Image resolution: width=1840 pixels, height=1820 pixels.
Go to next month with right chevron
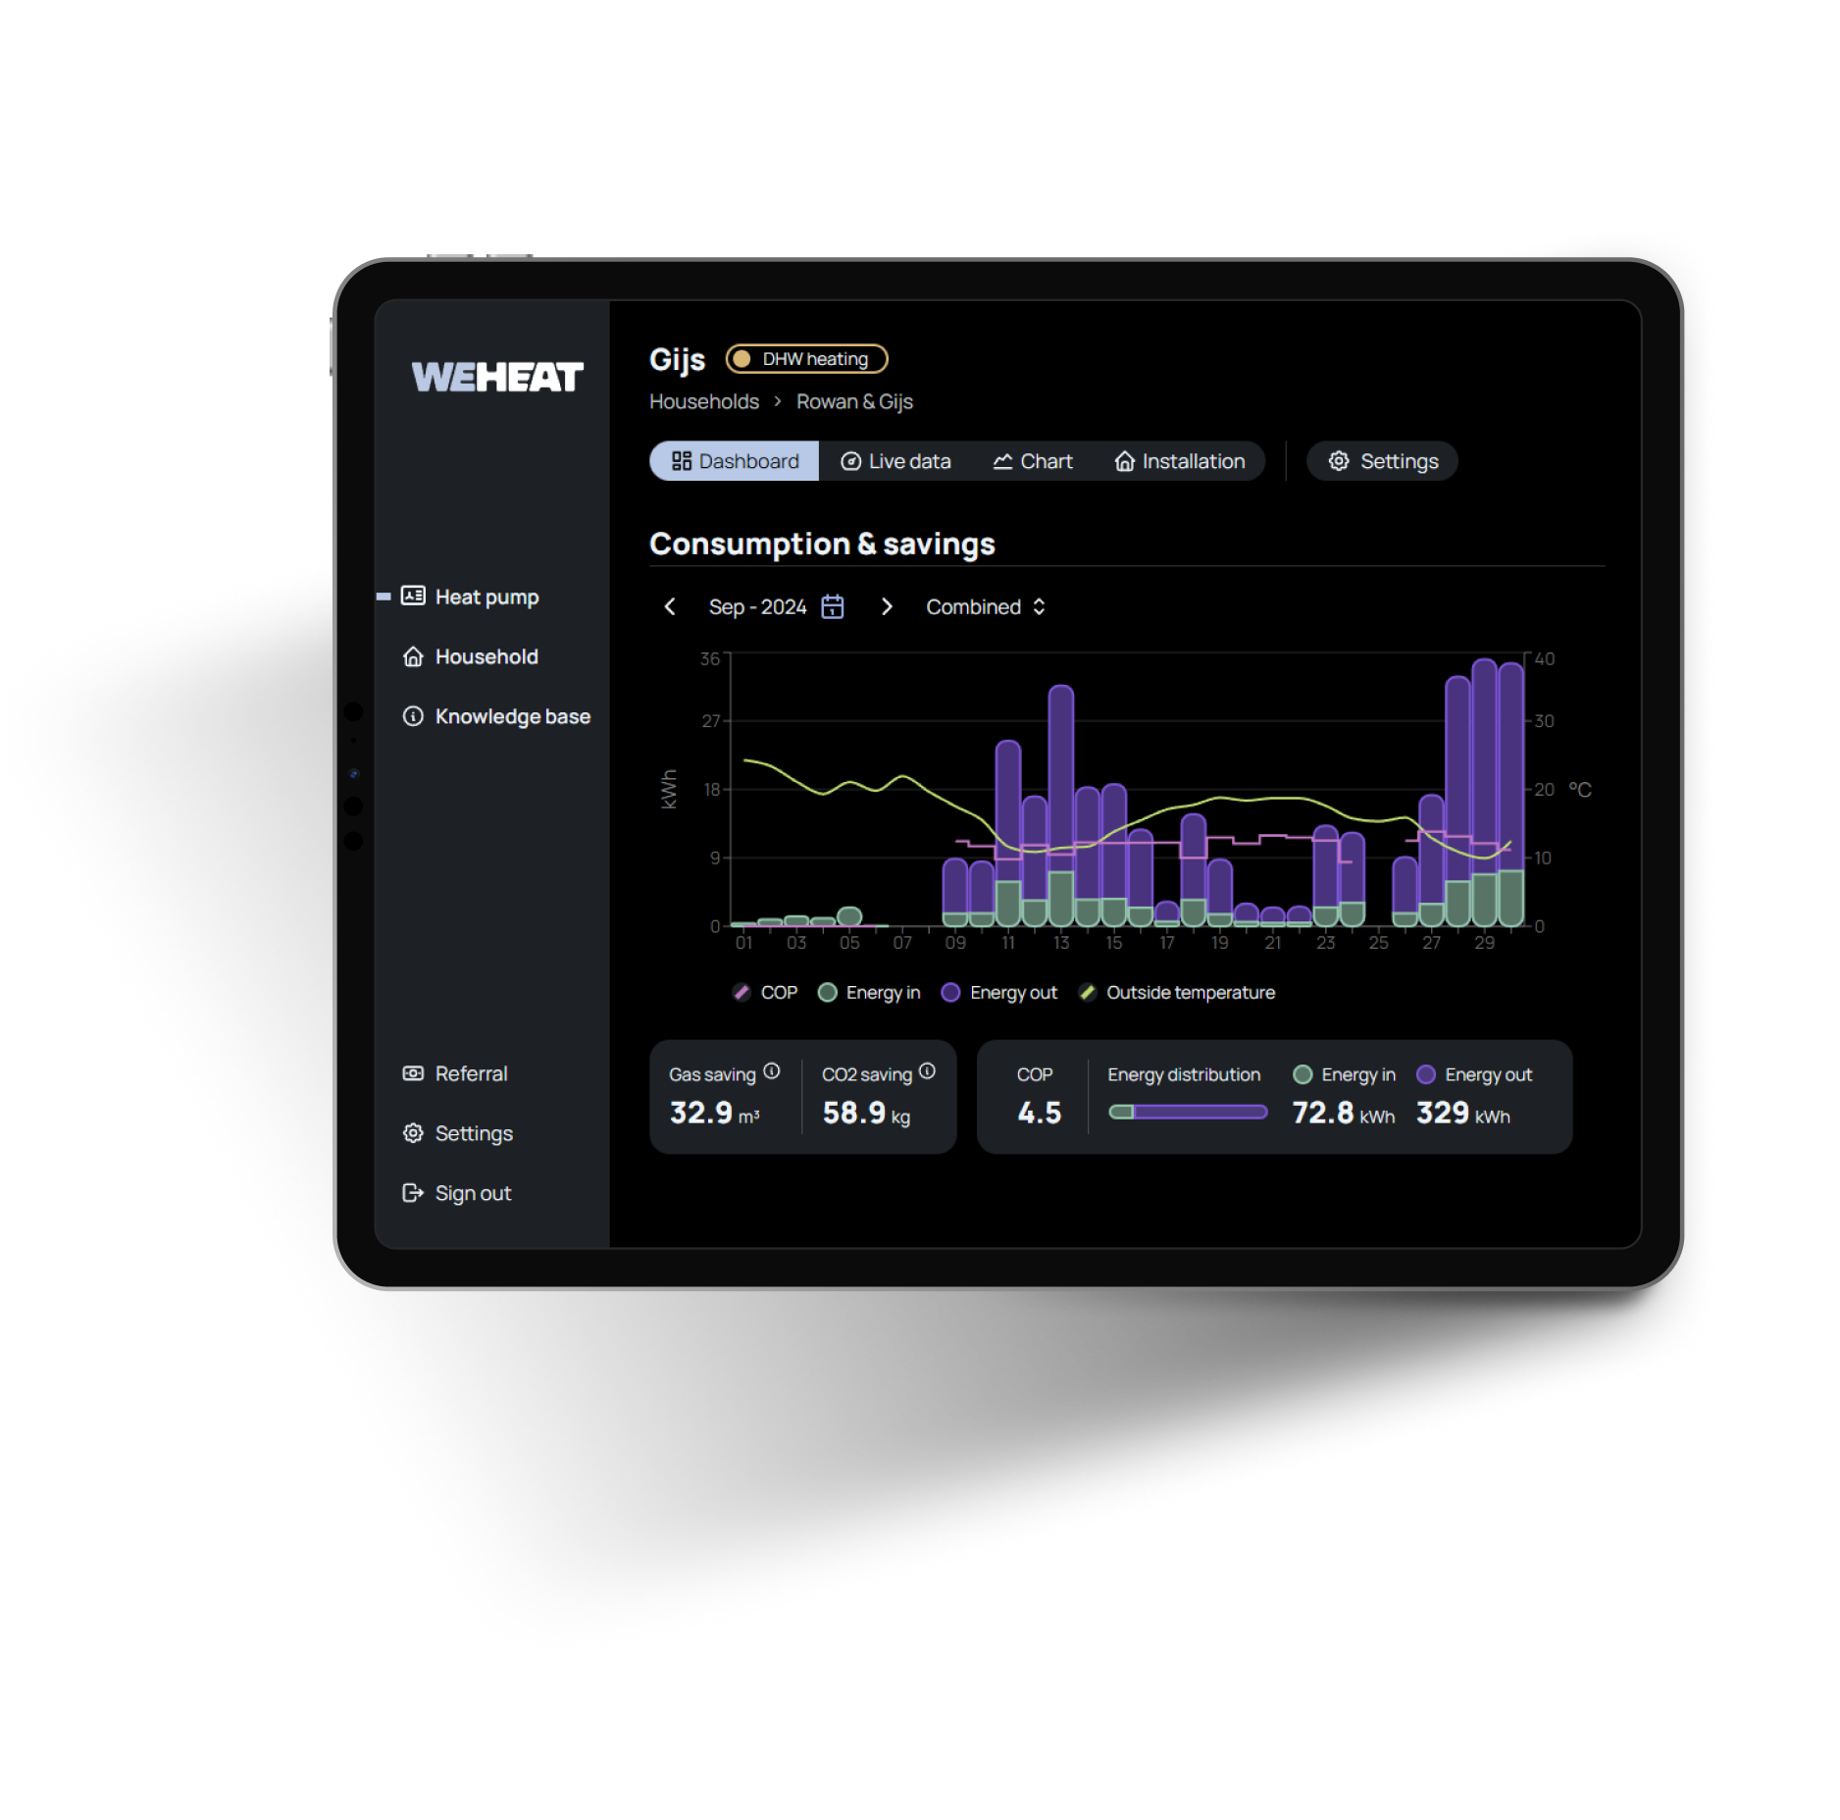click(x=887, y=607)
